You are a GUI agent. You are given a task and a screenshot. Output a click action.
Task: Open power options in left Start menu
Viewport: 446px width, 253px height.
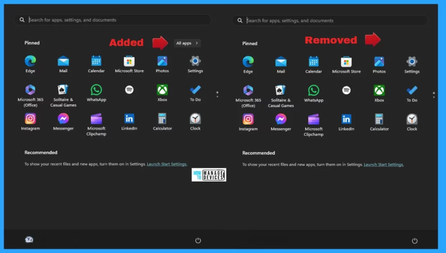tap(198, 240)
